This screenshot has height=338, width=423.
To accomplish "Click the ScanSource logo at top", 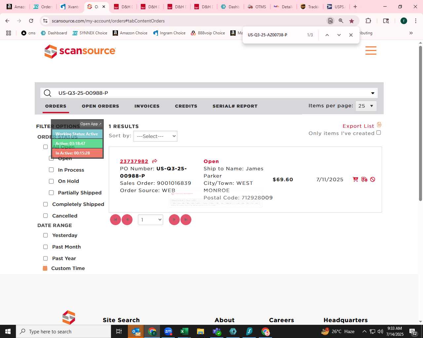I will (x=80, y=51).
